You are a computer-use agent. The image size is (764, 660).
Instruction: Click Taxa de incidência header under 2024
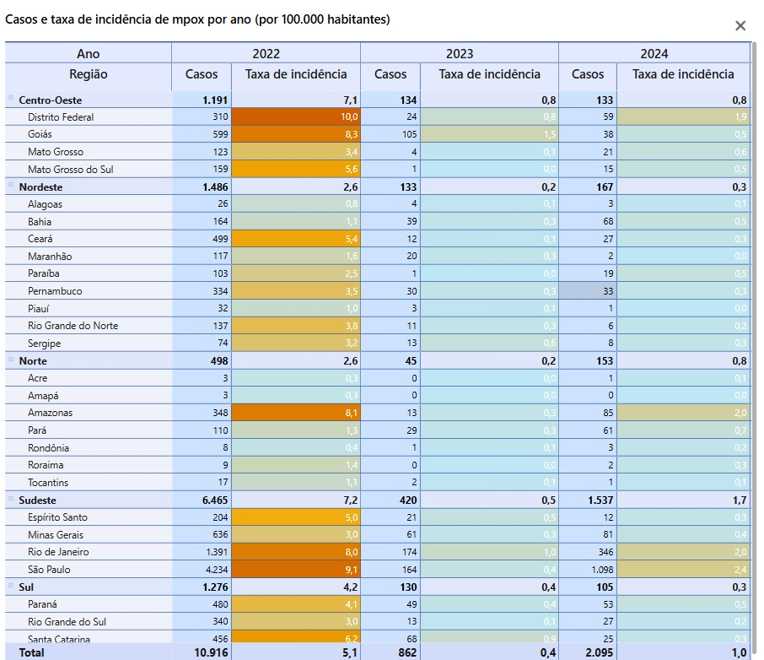tap(682, 74)
